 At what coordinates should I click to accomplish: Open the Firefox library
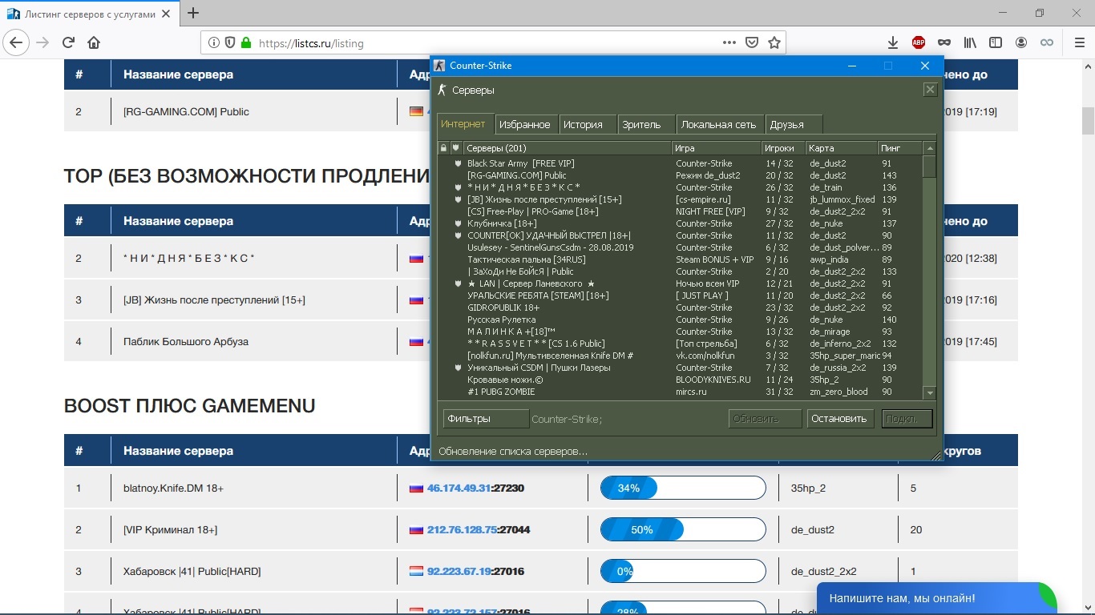pyautogui.click(x=970, y=42)
